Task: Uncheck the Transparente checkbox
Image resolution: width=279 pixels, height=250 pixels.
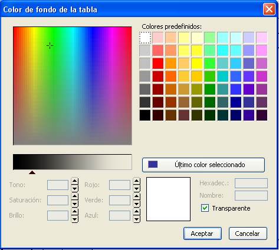Action: click(x=205, y=208)
